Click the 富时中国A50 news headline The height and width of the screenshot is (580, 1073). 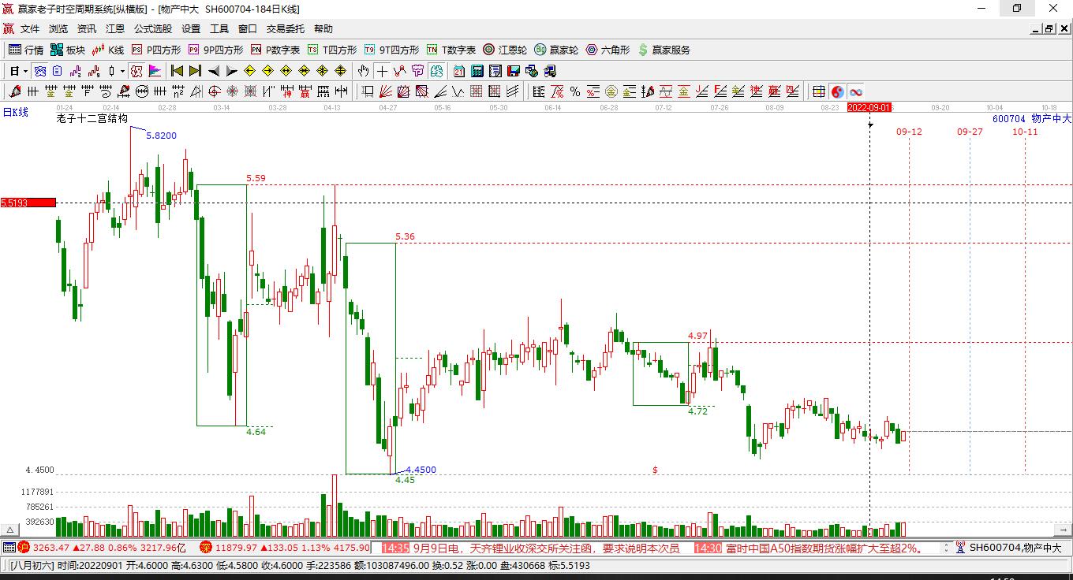pyautogui.click(x=824, y=548)
